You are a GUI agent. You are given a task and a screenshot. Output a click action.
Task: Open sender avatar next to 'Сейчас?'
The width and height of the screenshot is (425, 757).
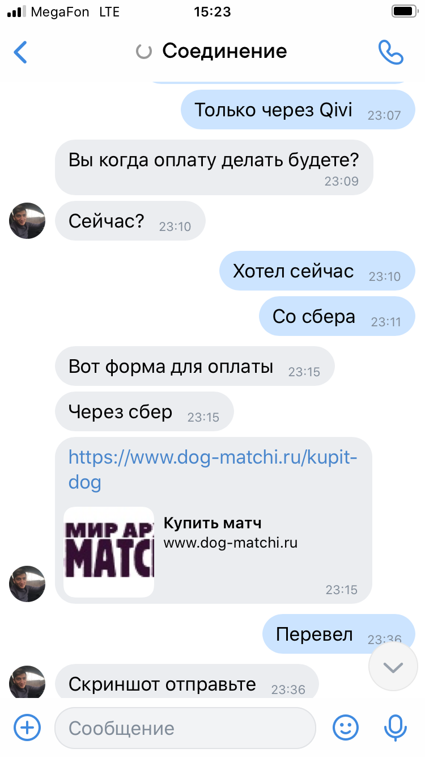click(x=27, y=221)
